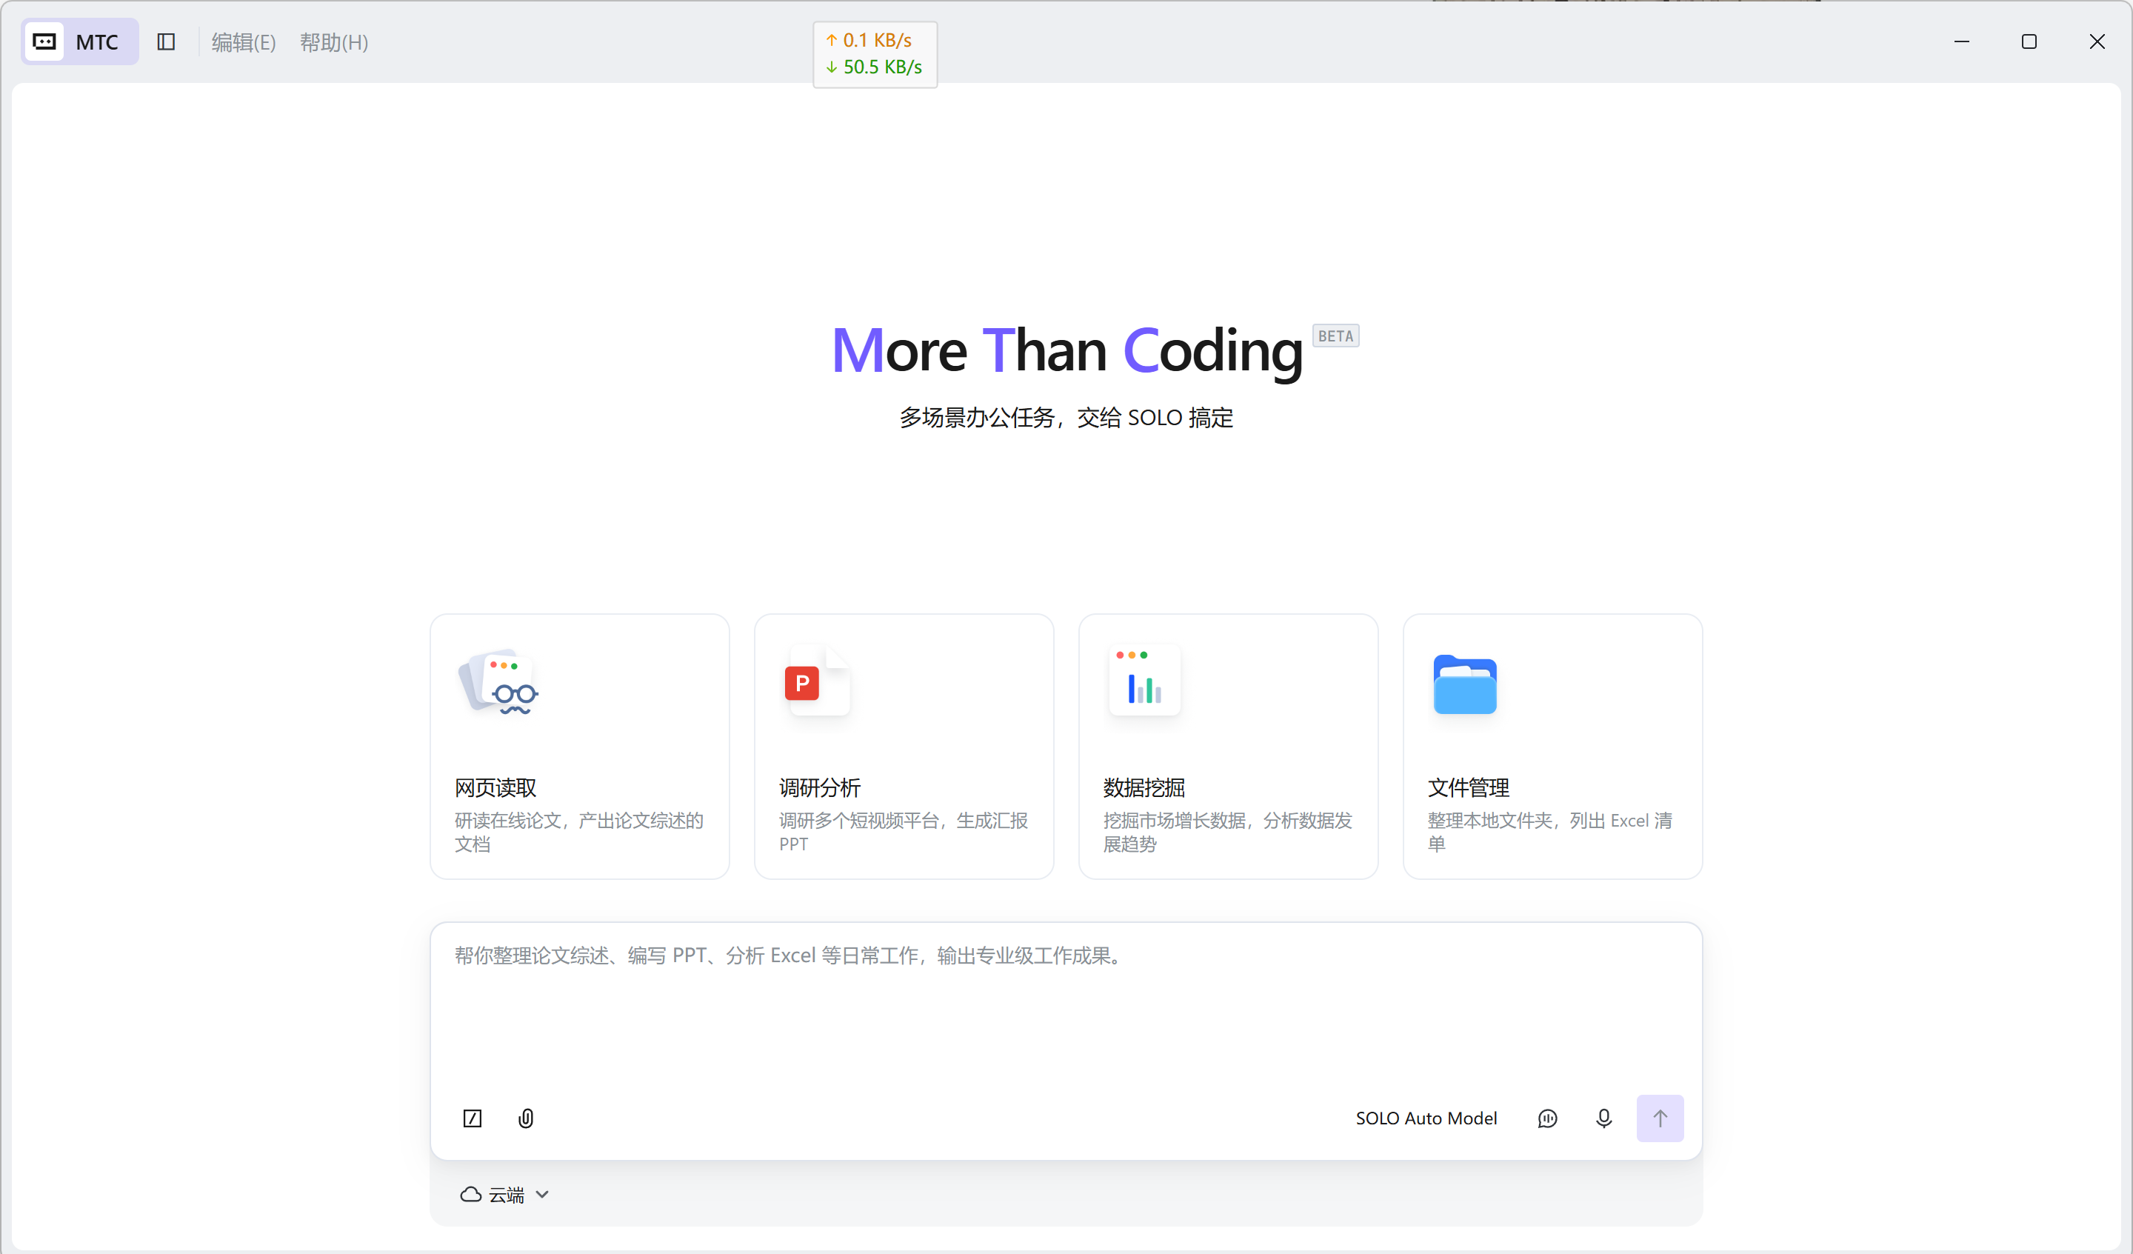Click text '调研多个短视频平台，生成汇报 PPT'
2133x1254 pixels.
(x=903, y=832)
